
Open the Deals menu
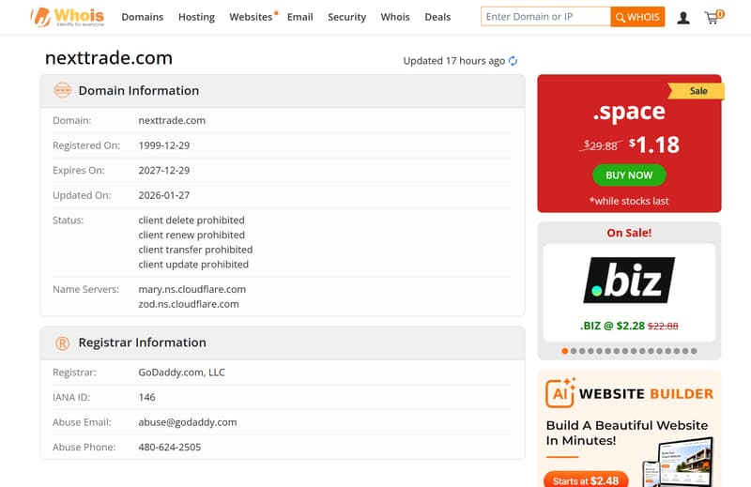coord(437,17)
